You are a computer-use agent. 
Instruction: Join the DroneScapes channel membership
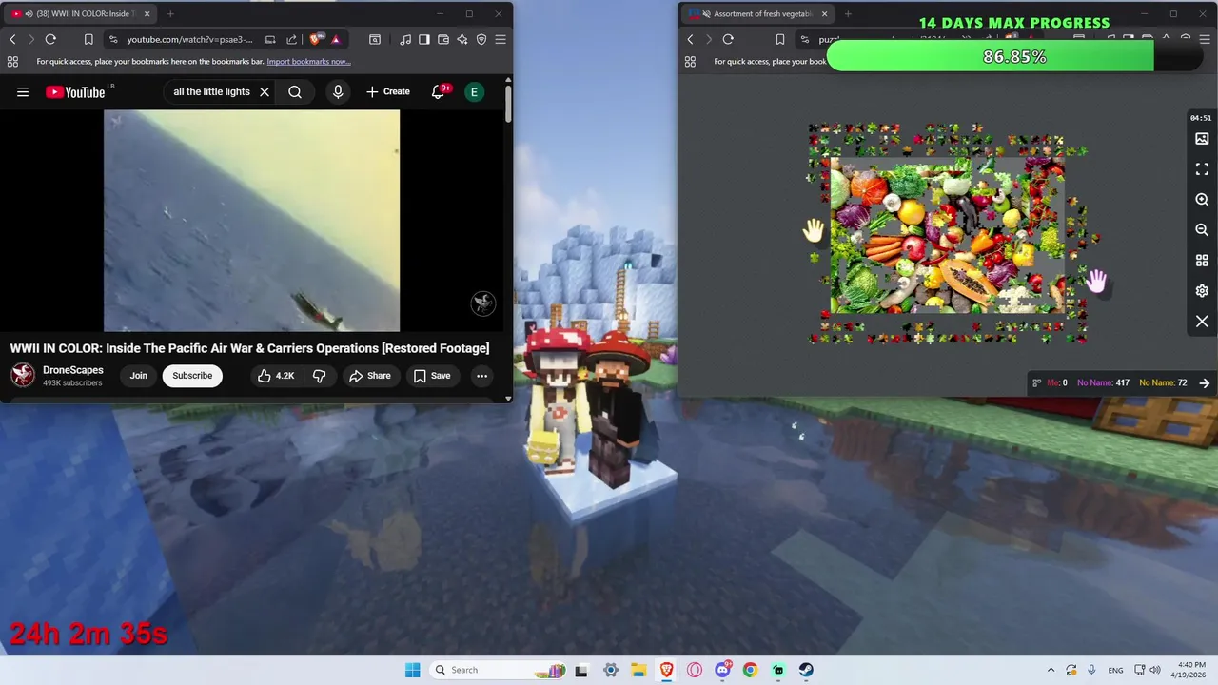(x=139, y=376)
